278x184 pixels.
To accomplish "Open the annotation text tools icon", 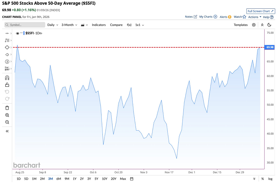I will click(7, 40).
